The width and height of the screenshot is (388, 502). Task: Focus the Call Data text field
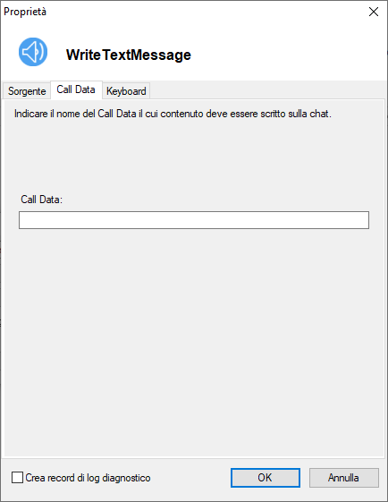coord(194,220)
